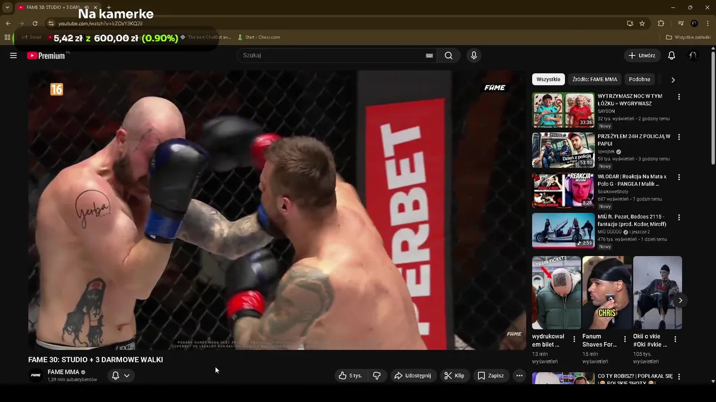Open more actions three-dot menu under video
The width and height of the screenshot is (716, 402).
pyautogui.click(x=519, y=376)
